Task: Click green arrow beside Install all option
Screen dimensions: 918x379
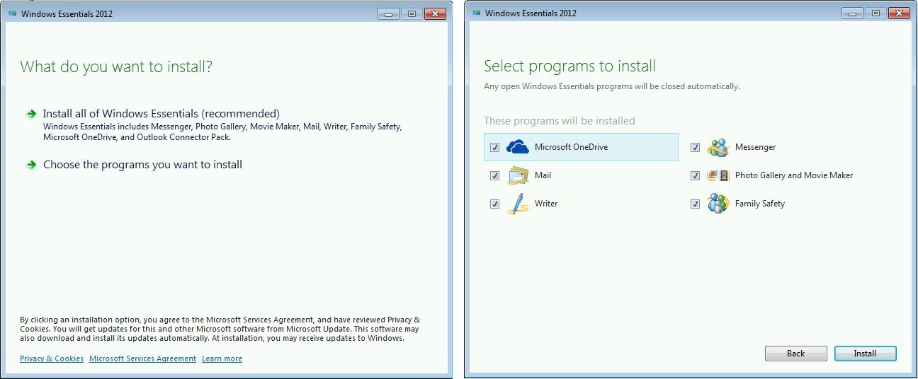Action: click(x=31, y=114)
